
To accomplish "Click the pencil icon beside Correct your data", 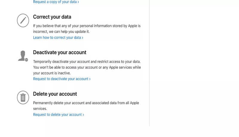I will pos(23,20).
